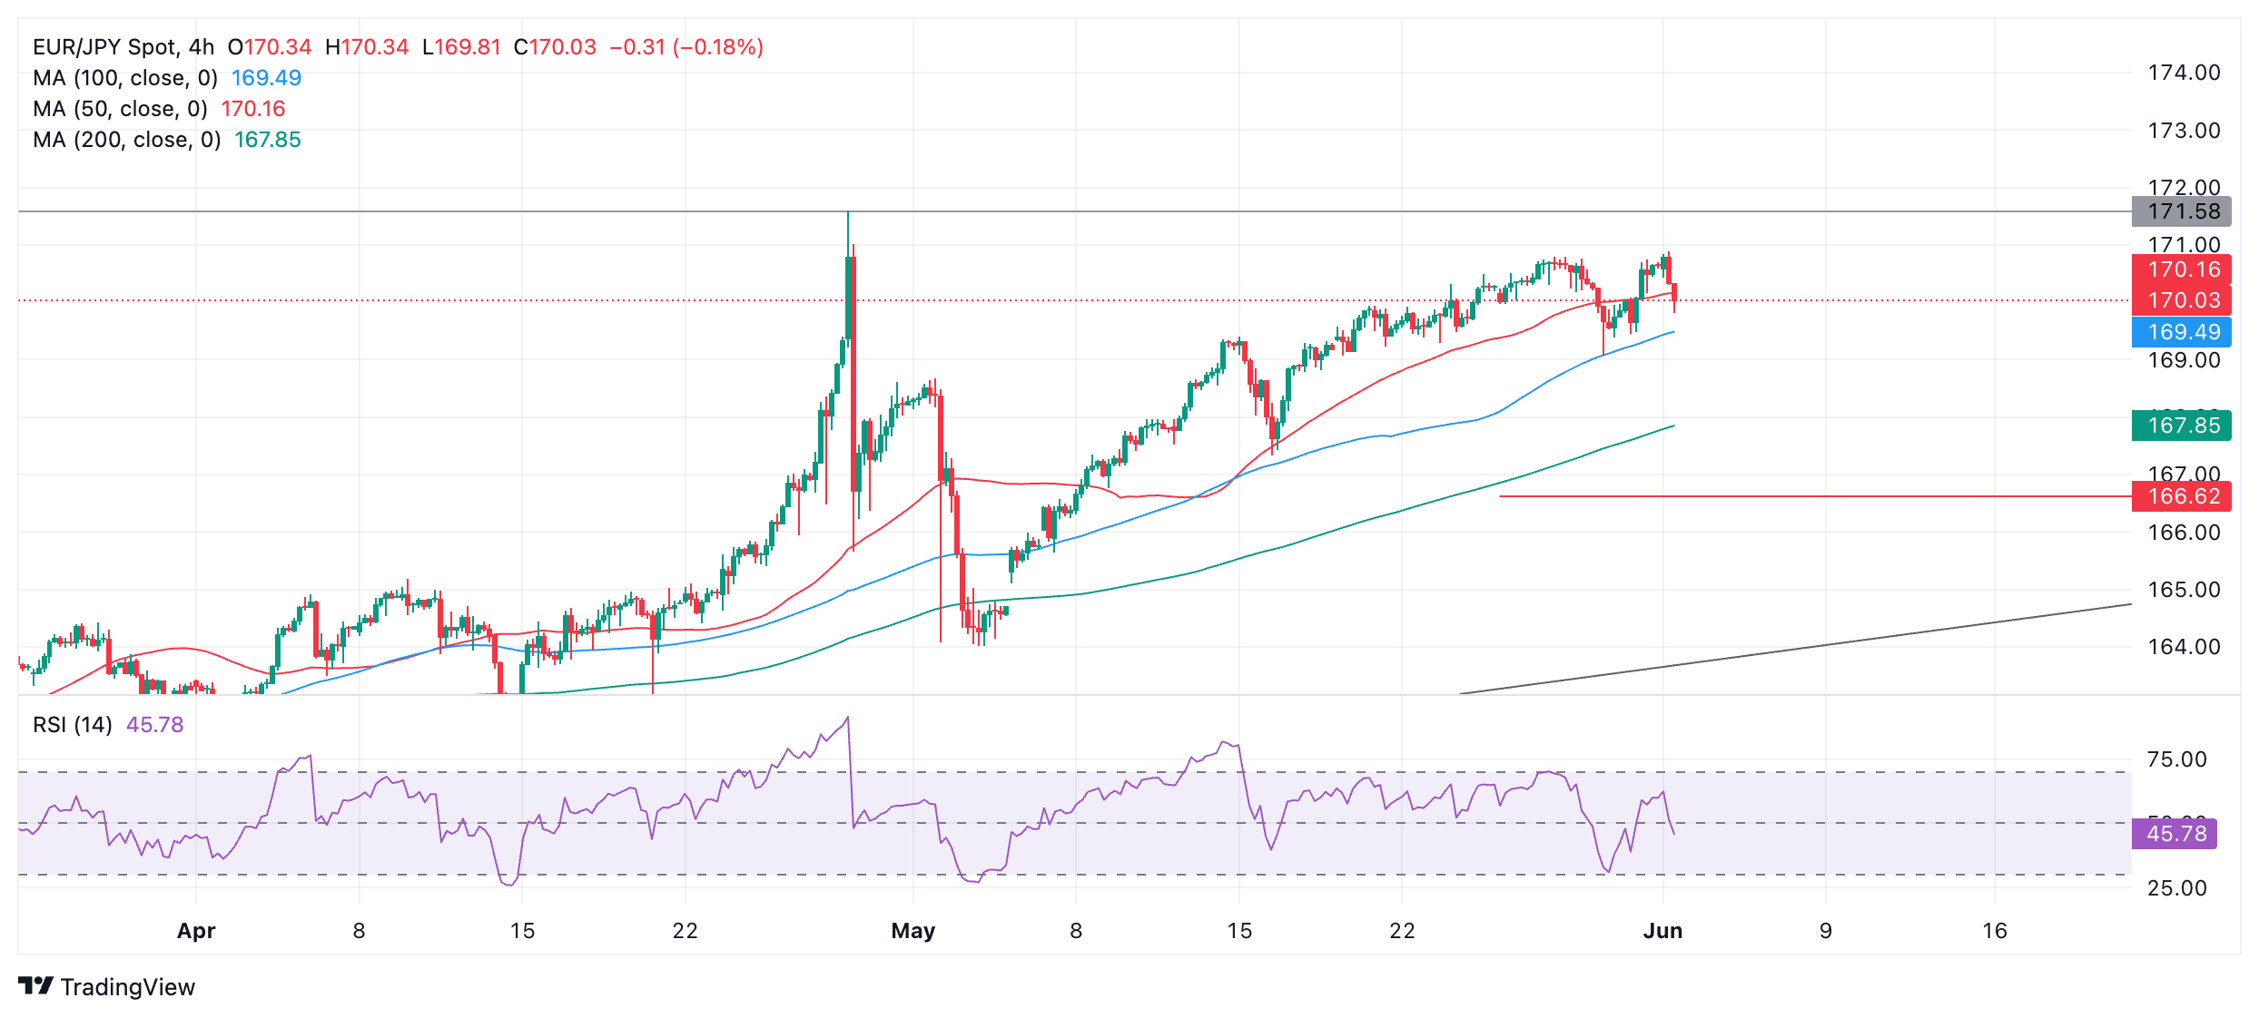Select the red 170.16 MA price tag

[2181, 269]
